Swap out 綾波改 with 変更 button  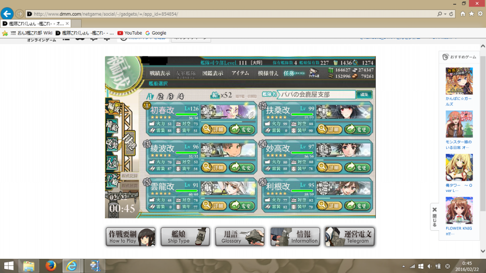coord(243,167)
